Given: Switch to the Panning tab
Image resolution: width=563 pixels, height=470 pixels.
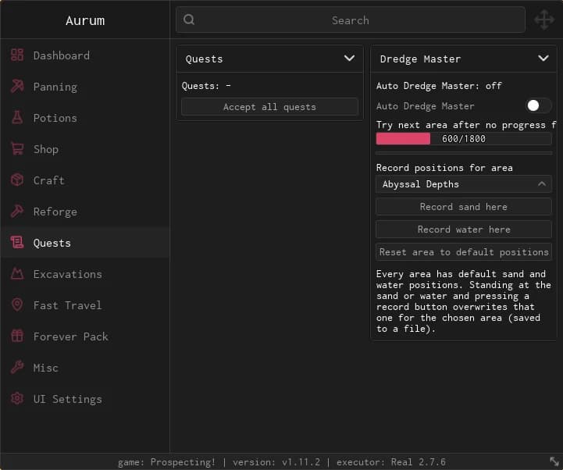Looking at the screenshot, I should tap(85, 87).
